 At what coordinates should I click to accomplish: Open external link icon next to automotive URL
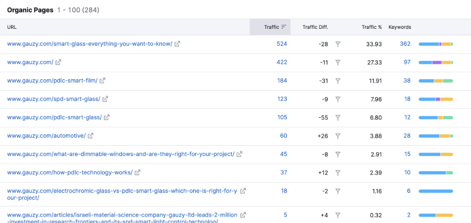point(91,136)
